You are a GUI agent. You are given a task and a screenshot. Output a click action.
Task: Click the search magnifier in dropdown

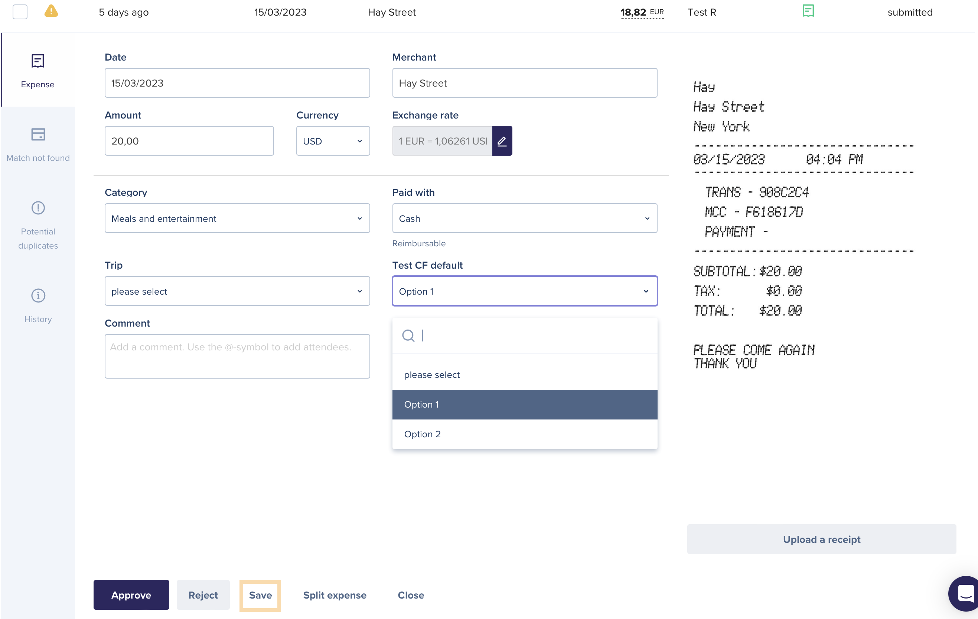(408, 336)
